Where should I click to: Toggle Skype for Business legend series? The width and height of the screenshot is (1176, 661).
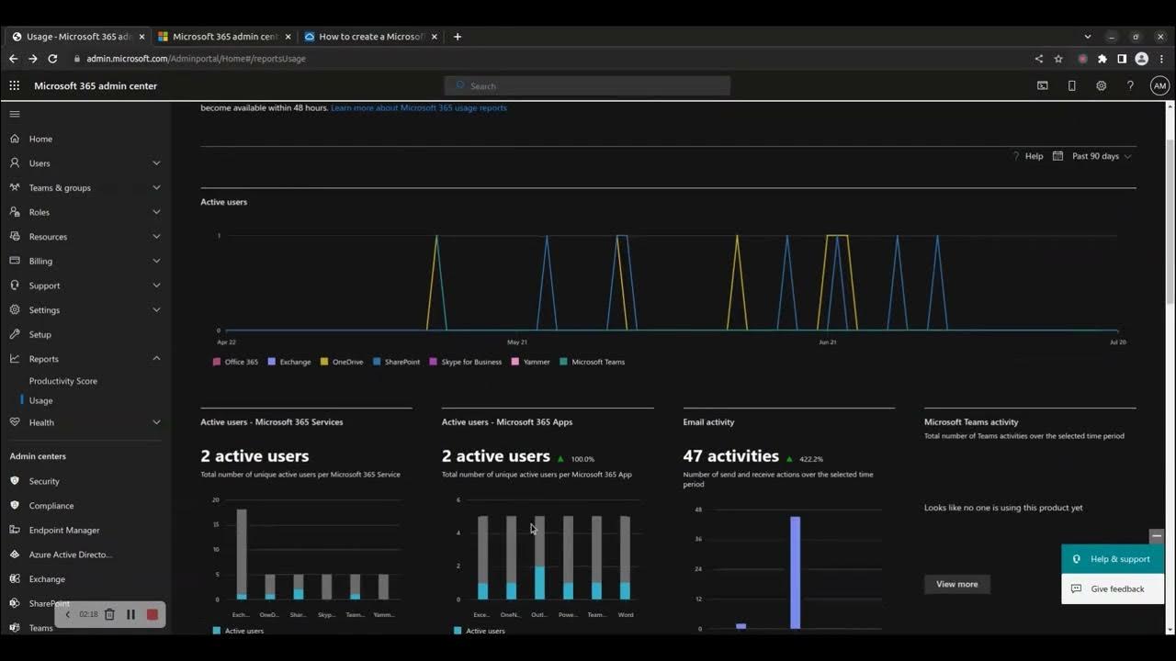click(465, 362)
